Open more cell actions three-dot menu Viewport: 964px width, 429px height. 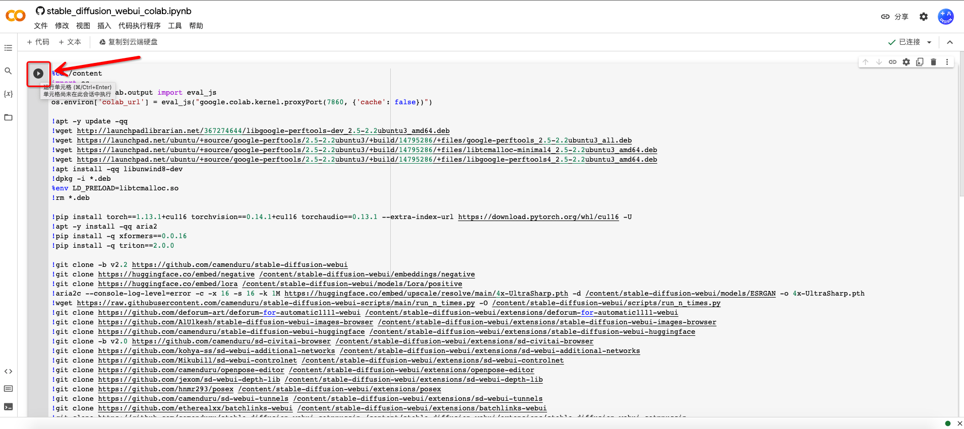click(947, 62)
